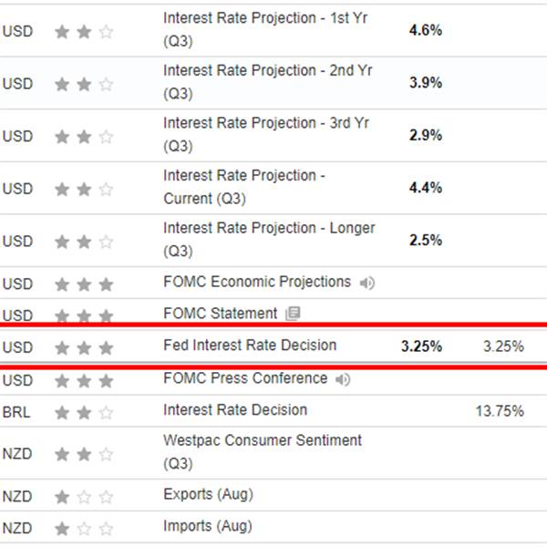Click the bold 3.25% Fed rate value
The width and height of the screenshot is (547, 547).
[x=421, y=346]
